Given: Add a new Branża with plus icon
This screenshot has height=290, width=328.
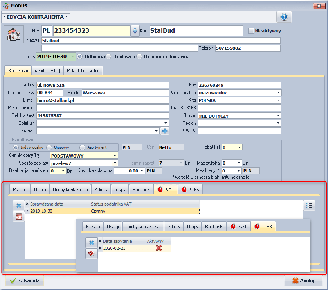Looking at the screenshot, I should pyautogui.click(x=165, y=131).
